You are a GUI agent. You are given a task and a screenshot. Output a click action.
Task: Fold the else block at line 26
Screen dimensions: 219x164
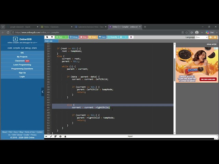(x=51, y=56)
